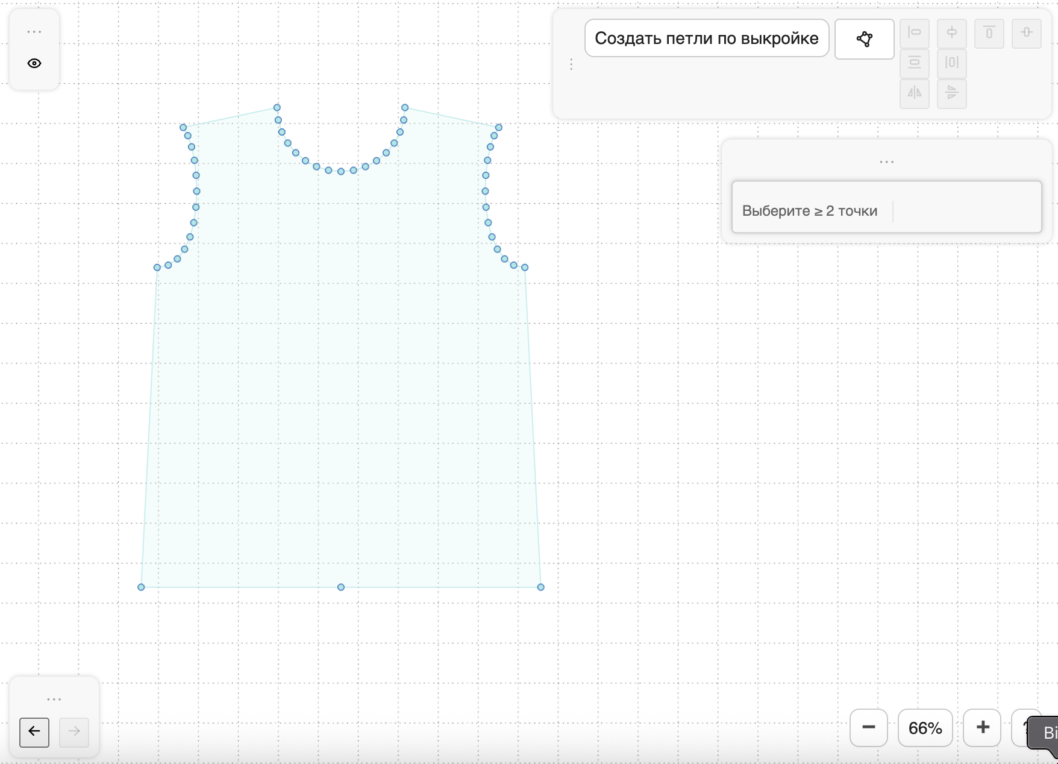Click the redo forward-arrow button
The width and height of the screenshot is (1058, 764).
tap(74, 731)
